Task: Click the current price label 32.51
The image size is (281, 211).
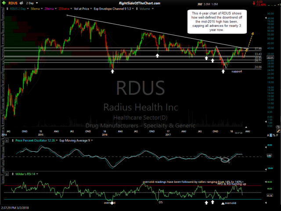Action: pyautogui.click(x=270, y=58)
